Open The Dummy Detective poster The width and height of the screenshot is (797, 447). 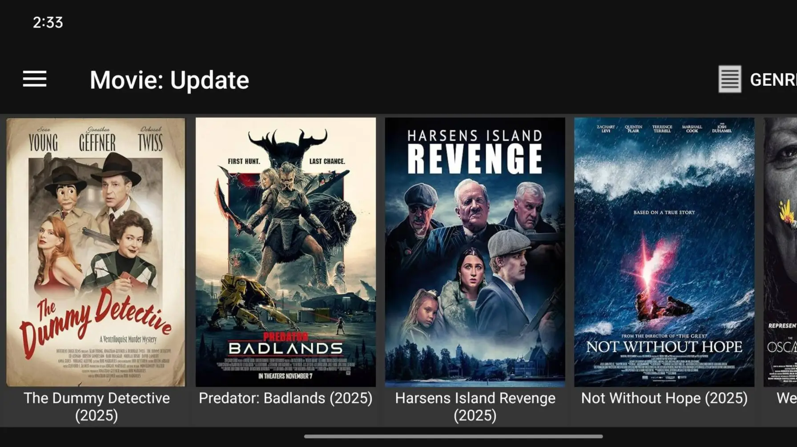click(96, 252)
